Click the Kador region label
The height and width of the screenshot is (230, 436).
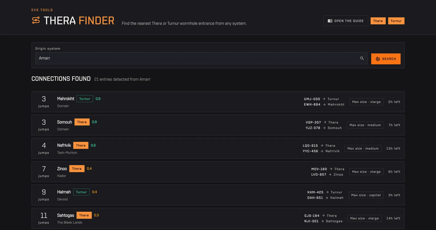click(62, 176)
